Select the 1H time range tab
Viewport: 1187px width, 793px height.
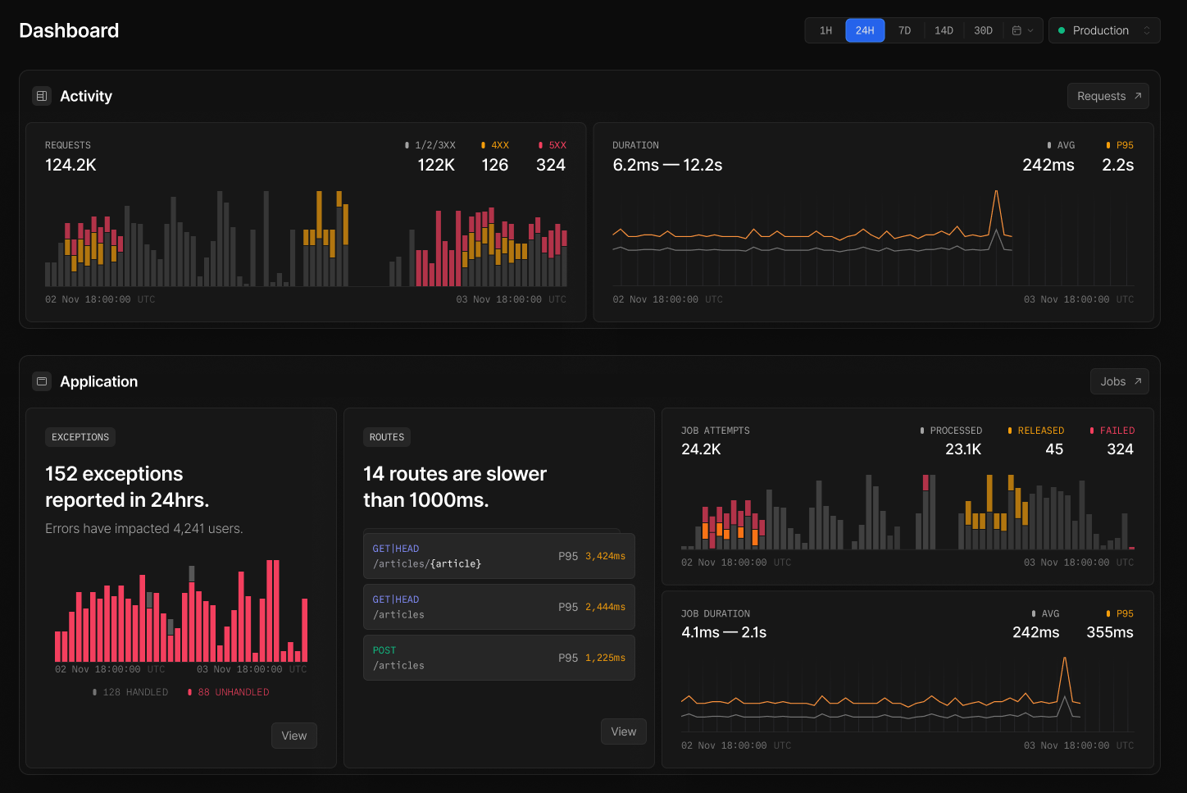click(825, 30)
